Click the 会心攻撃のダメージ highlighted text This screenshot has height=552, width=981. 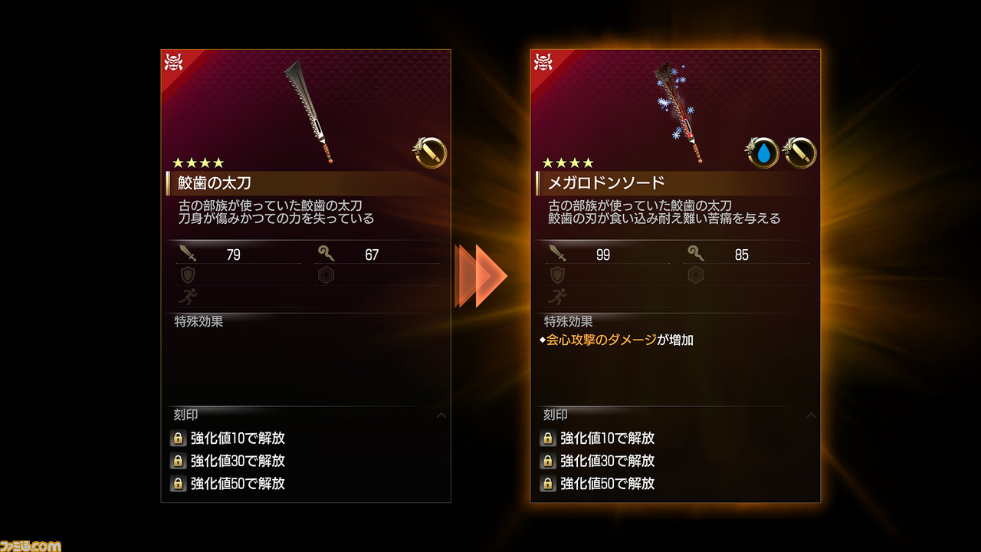tap(601, 340)
